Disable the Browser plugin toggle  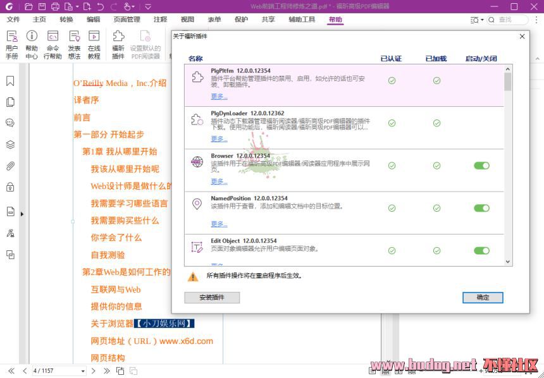[x=481, y=166]
